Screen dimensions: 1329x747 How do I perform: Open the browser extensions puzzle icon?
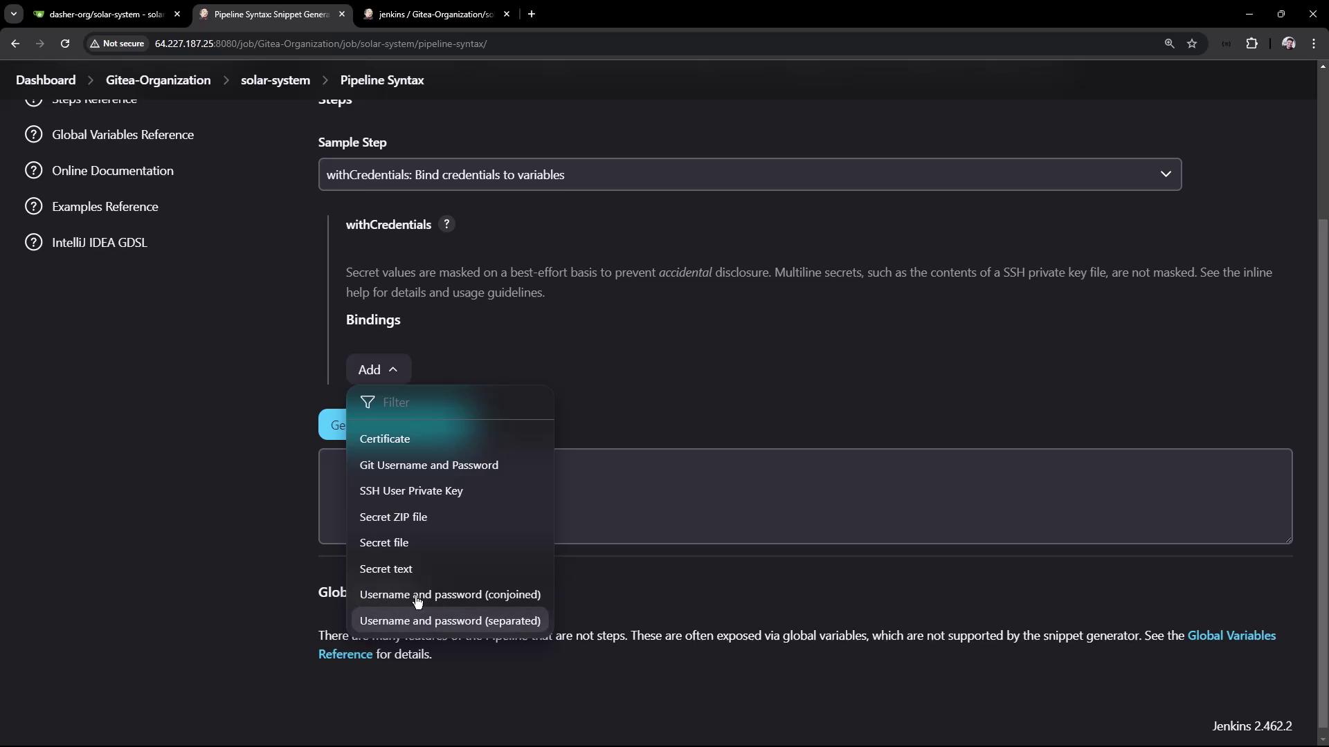tap(1251, 44)
